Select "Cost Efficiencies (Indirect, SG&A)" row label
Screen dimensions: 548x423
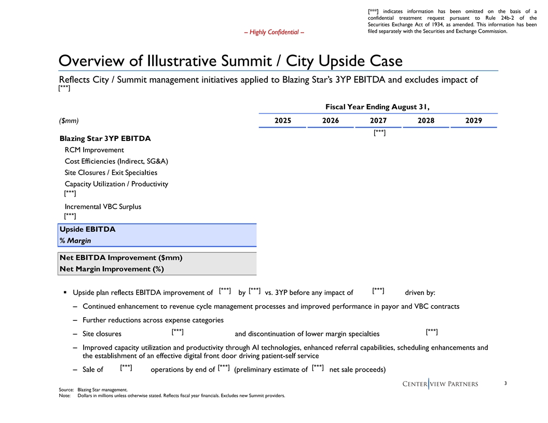(x=116, y=161)
